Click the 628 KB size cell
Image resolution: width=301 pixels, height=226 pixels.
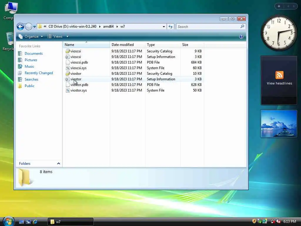(196, 84)
